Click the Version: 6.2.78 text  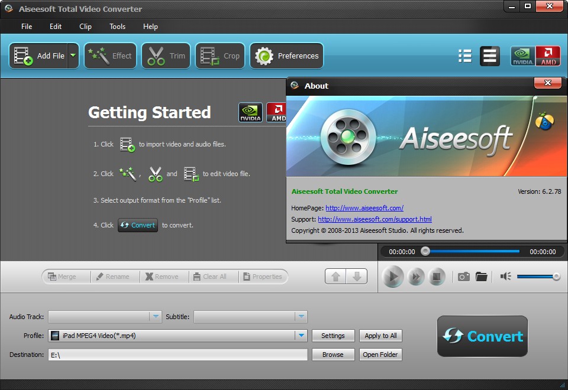point(540,191)
